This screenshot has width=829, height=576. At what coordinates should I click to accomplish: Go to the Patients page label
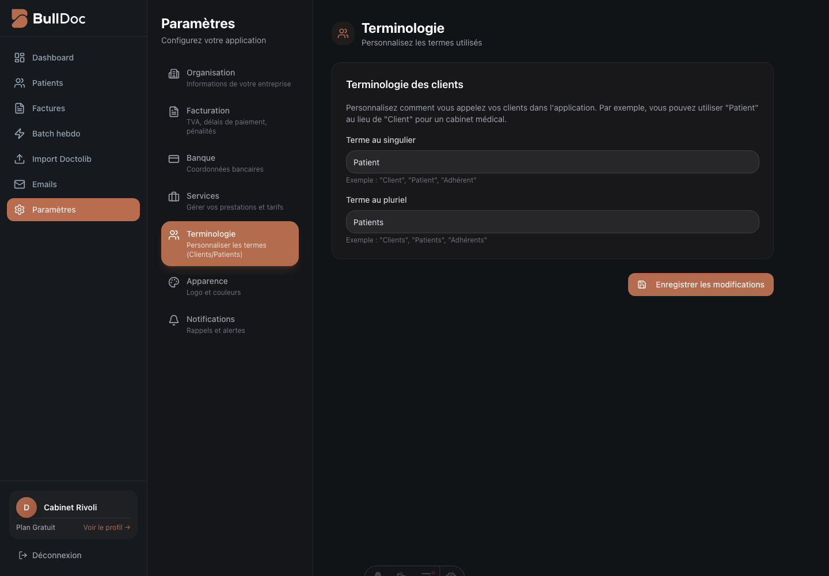point(48,83)
